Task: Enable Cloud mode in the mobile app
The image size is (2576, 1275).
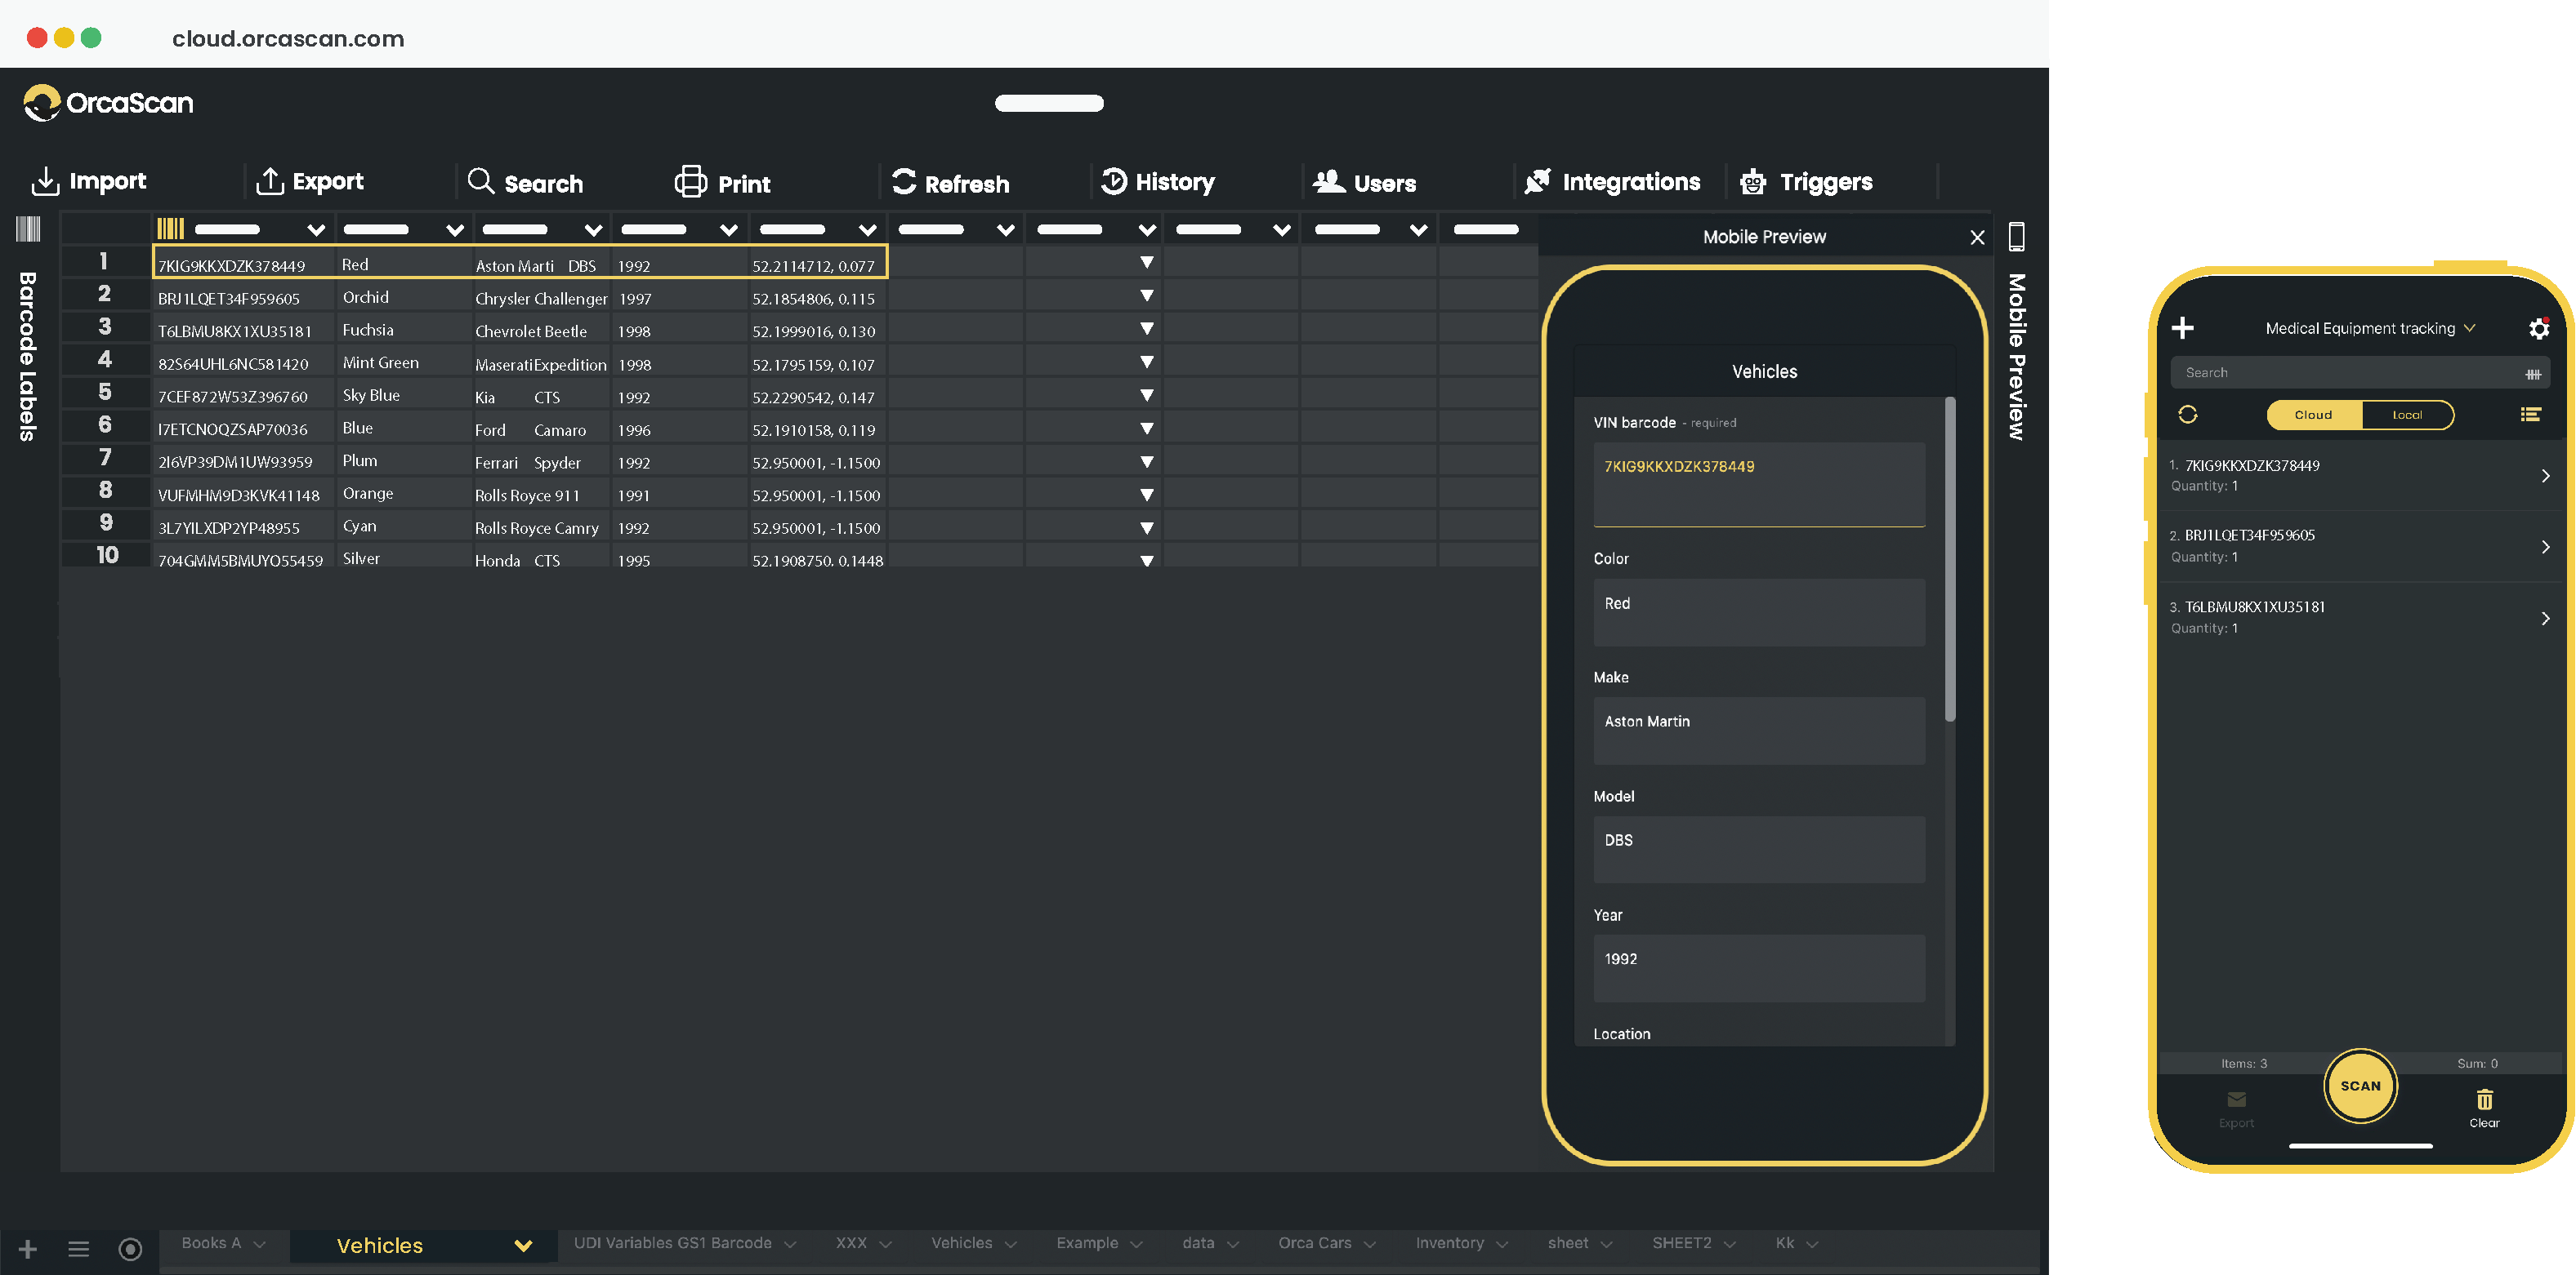Action: coord(2312,414)
